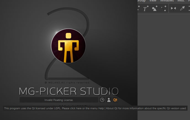Click the partially visible add-item tool before Text
The image size is (190, 120).
tap(139, 9)
